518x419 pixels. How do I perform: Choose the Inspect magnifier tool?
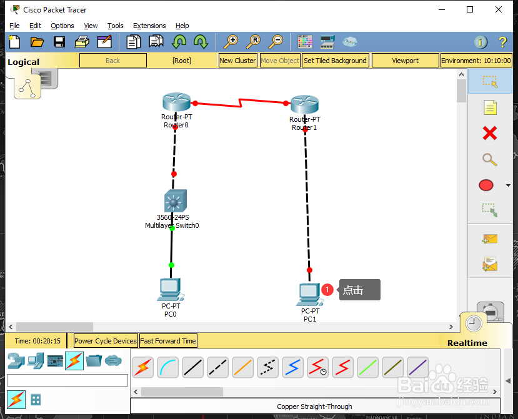[x=490, y=159]
